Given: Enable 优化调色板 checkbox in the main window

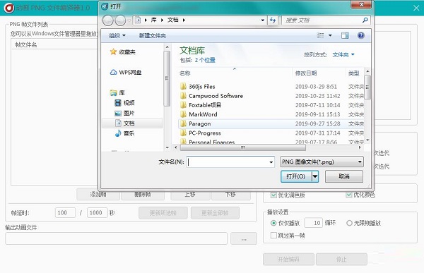Looking at the screenshot, I should pos(273,195).
